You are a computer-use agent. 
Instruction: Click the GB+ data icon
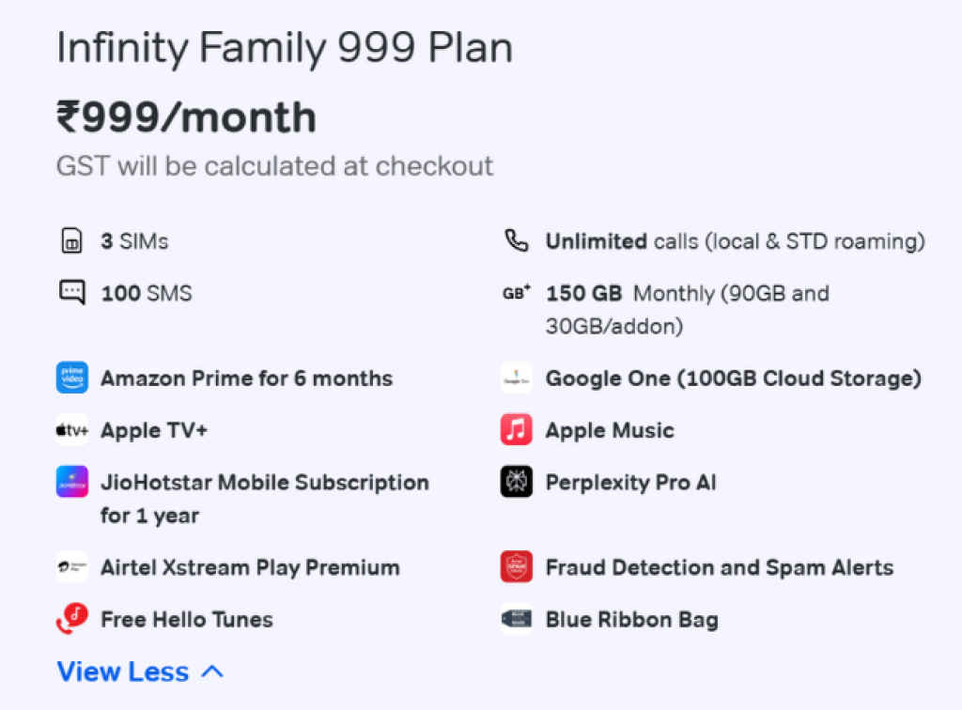pyautogui.click(x=516, y=292)
